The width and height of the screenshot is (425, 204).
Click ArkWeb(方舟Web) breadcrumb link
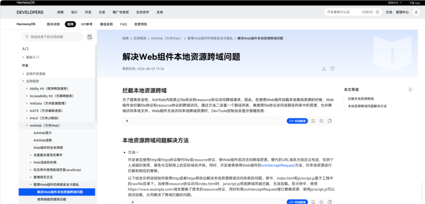(166, 39)
